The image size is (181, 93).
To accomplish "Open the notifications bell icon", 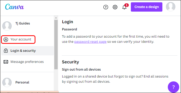I will 124,7.
